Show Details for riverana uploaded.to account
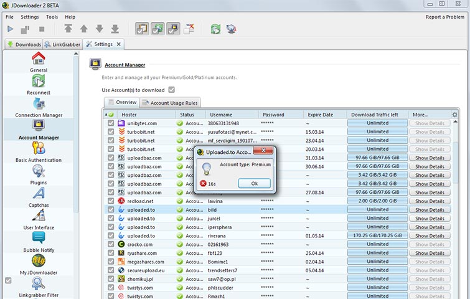Screen dimensions: 470x299 coord(430,235)
